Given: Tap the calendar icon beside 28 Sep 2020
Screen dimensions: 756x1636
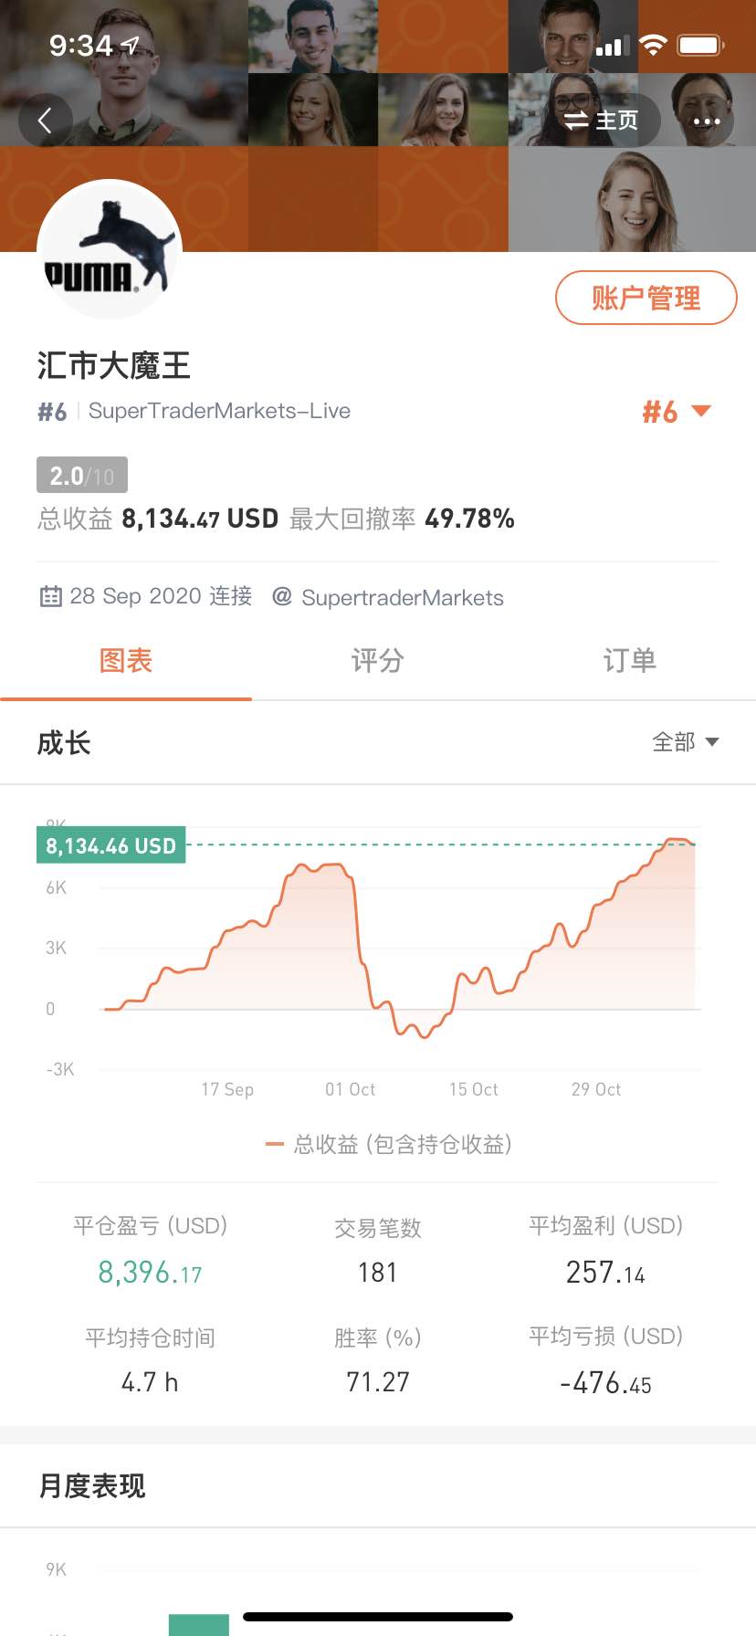Looking at the screenshot, I should (50, 597).
